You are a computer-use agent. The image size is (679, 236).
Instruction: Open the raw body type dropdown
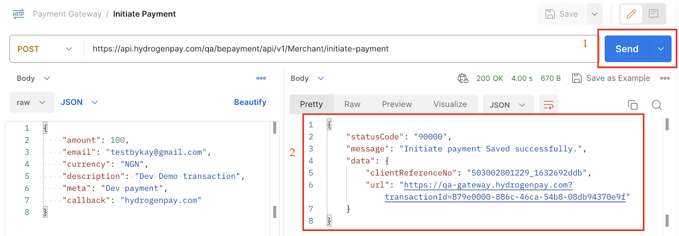point(32,102)
